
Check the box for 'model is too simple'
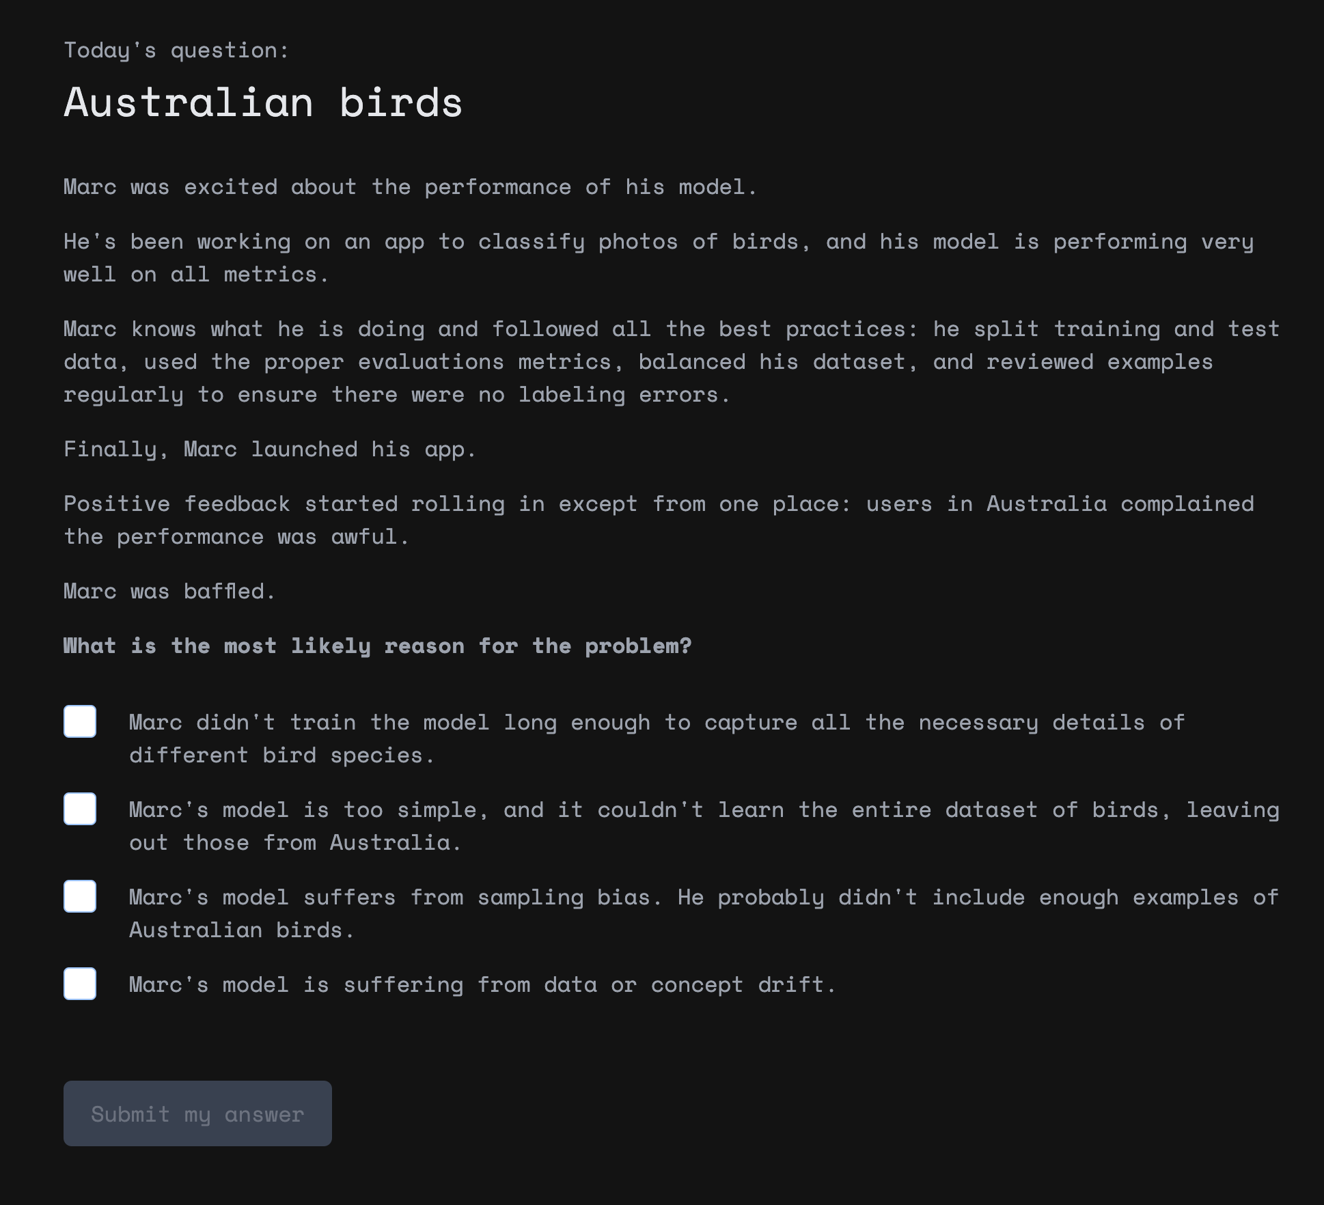click(80, 809)
